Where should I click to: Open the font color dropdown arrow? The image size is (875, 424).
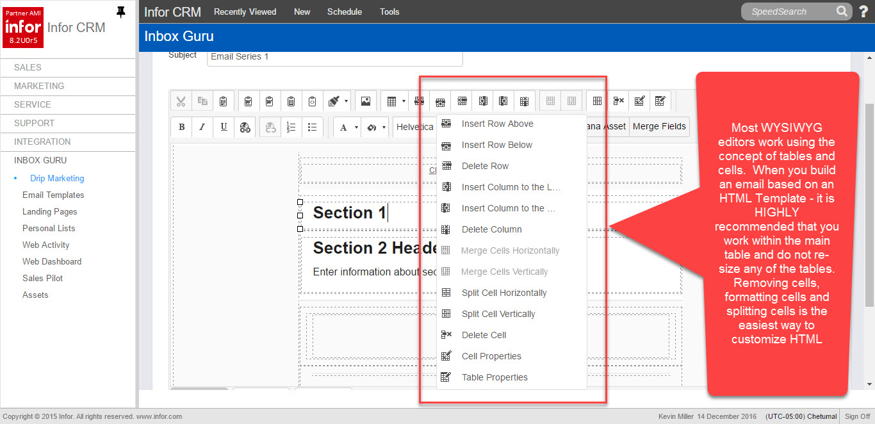pyautogui.click(x=357, y=127)
